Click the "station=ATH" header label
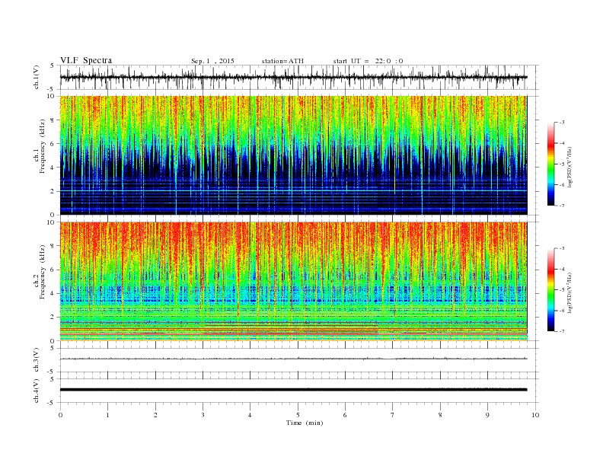Image resolution: width=603 pixels, height=466 pixels. click(282, 61)
